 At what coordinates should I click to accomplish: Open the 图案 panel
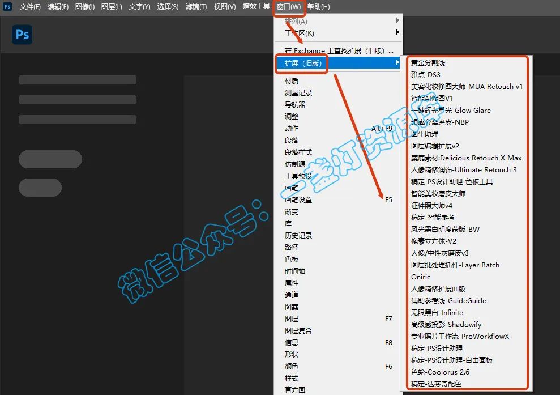tap(338, 307)
